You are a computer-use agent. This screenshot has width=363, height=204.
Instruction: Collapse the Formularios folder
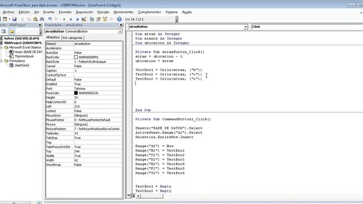[x=1, y=61]
